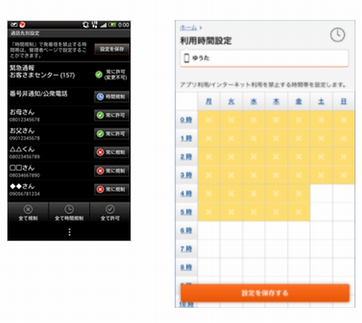362x323 pixels.
Task: Toggle お父さん 常に許可 status button
Action: click(112, 133)
